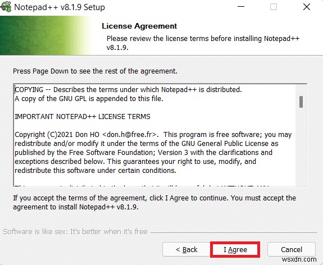Close the Notepad++ Setup window
323x265 pixels.
307,7
